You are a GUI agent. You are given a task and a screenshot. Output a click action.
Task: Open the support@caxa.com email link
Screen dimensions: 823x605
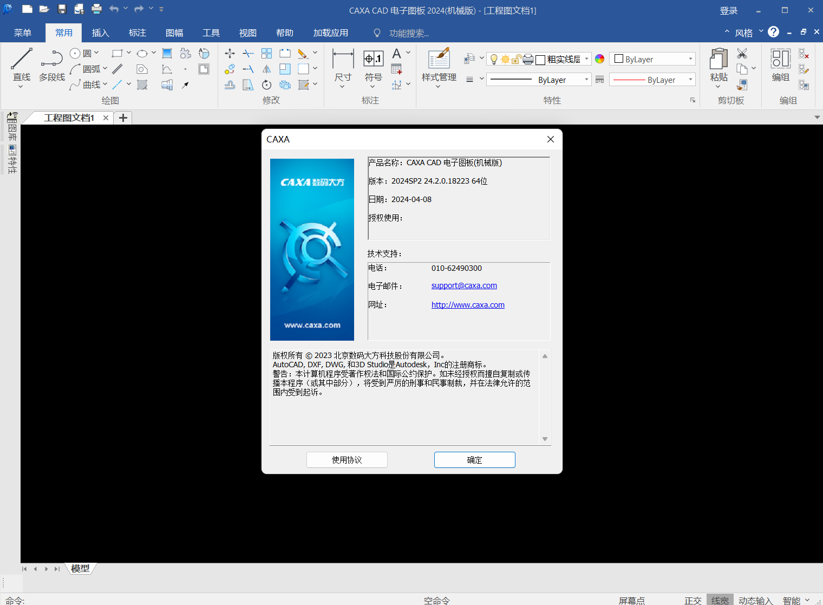pos(464,285)
